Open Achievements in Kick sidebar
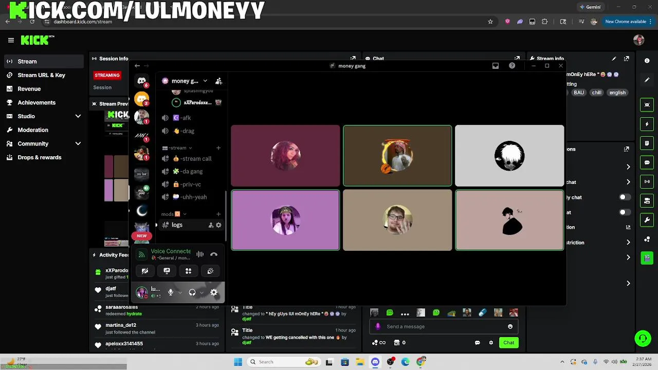This screenshot has width=658, height=370. (x=44, y=102)
